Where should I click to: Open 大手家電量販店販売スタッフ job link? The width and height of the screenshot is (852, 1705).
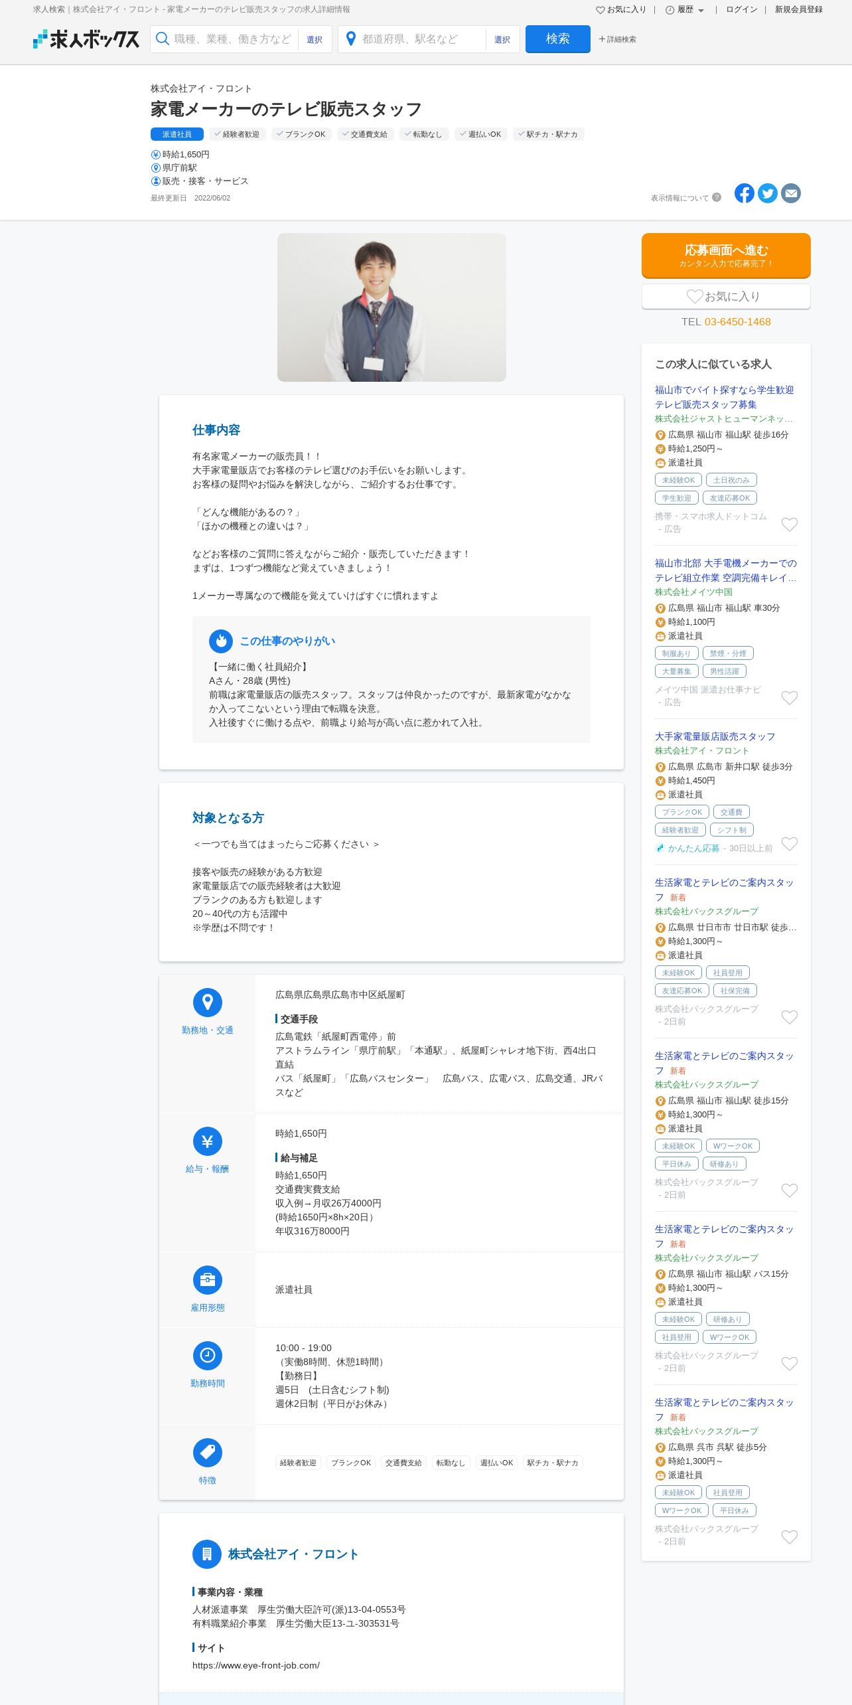coord(715,736)
